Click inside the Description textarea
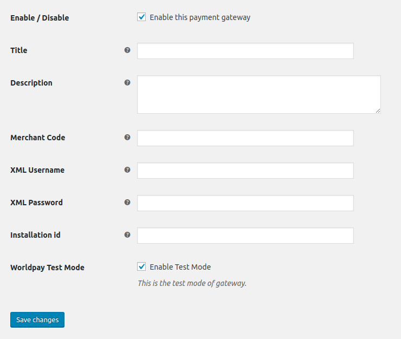 click(x=258, y=94)
